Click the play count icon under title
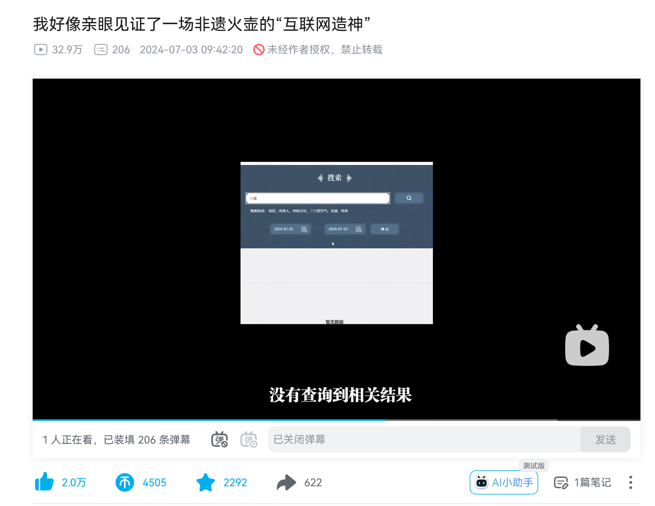The height and width of the screenshot is (506, 655). 41,49
